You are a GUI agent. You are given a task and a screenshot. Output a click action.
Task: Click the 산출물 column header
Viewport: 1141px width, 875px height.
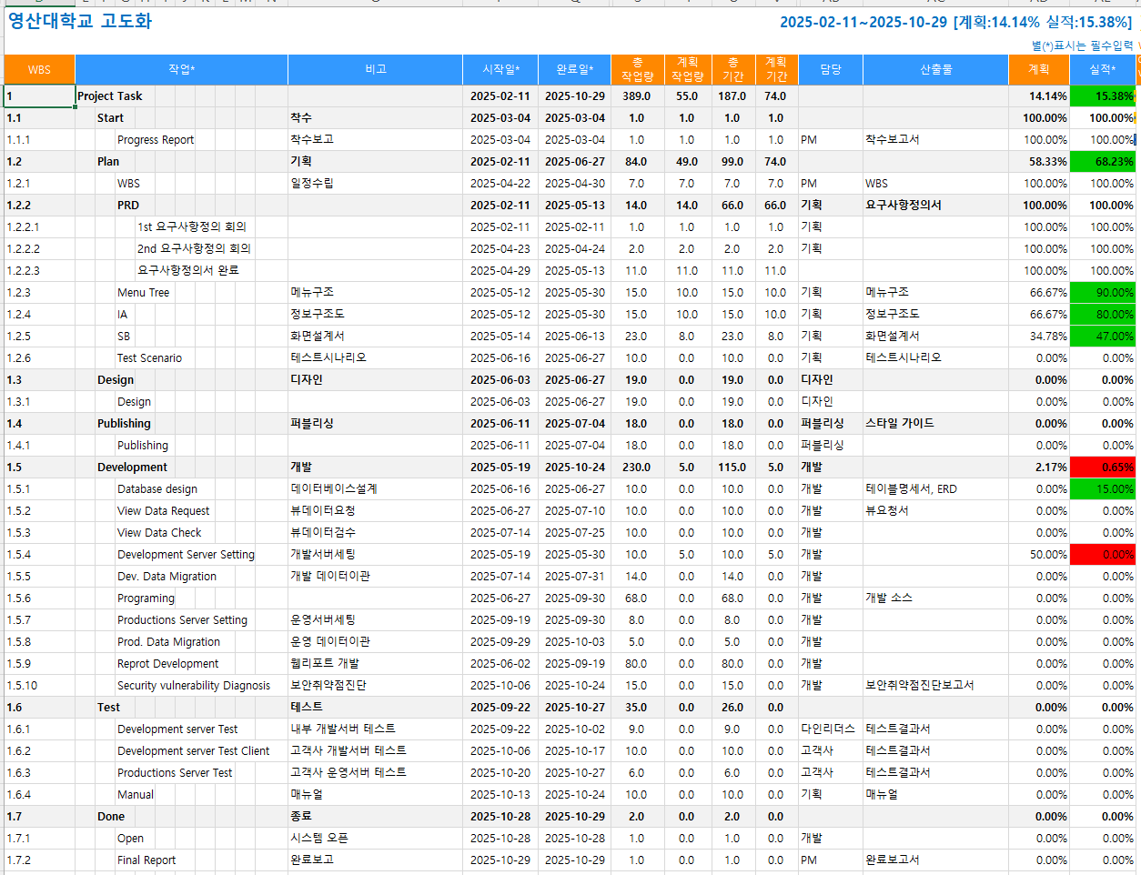coord(935,69)
